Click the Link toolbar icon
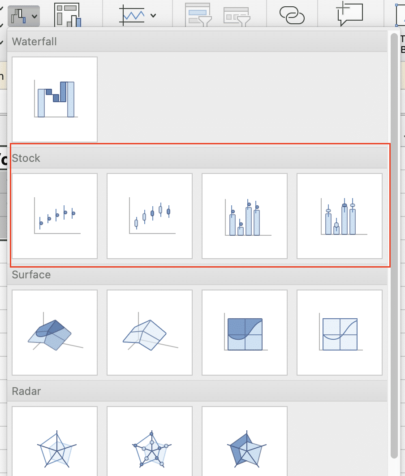The image size is (405, 476). pos(292,15)
